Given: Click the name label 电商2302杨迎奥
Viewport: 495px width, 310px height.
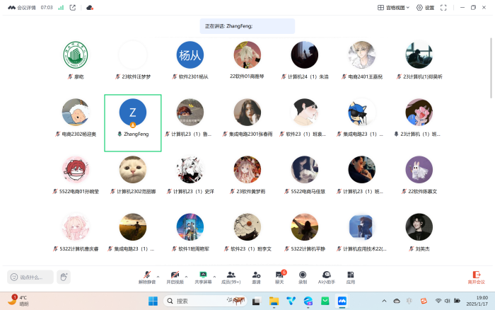Looking at the screenshot, I should [79, 134].
